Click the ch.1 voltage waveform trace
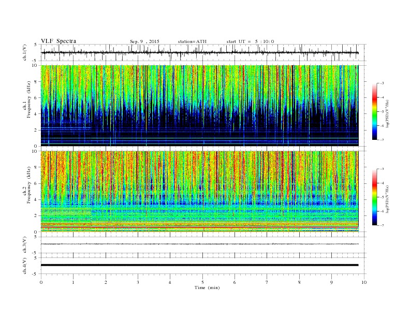 pyautogui.click(x=199, y=53)
